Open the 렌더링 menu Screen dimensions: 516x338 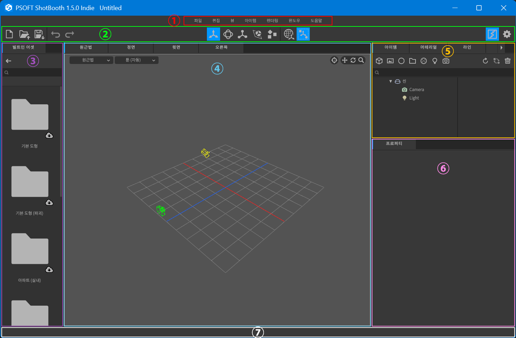[272, 21]
